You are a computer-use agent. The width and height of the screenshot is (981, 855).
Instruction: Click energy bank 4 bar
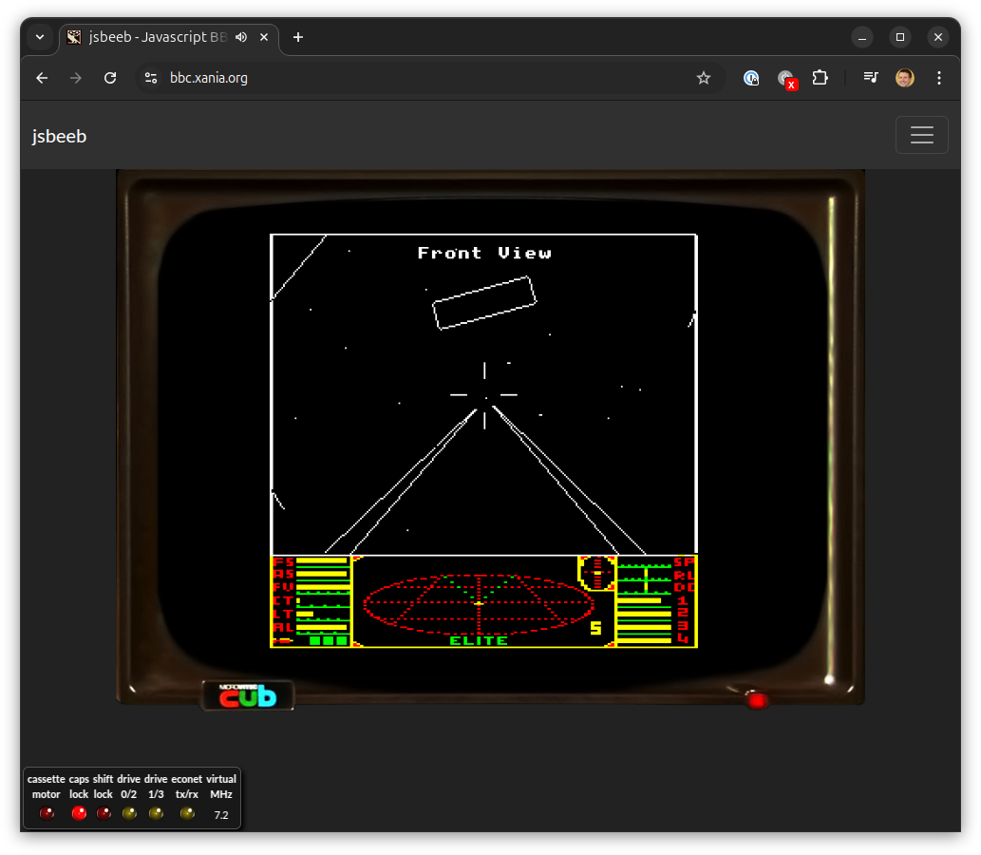tap(645, 639)
